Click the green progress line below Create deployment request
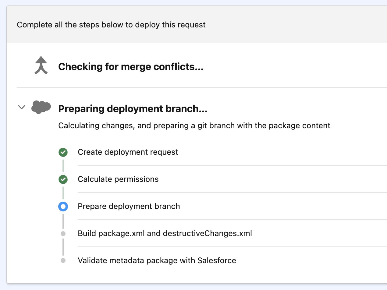Image resolution: width=387 pixels, height=290 pixels. (x=63, y=166)
